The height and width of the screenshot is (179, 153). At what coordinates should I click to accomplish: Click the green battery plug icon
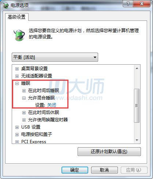[x=19, y=35]
